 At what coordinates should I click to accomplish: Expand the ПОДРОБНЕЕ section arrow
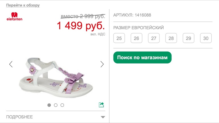[x=103, y=117]
